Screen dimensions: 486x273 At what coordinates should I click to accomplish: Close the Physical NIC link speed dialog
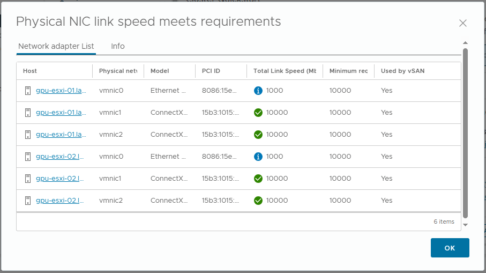pos(463,23)
